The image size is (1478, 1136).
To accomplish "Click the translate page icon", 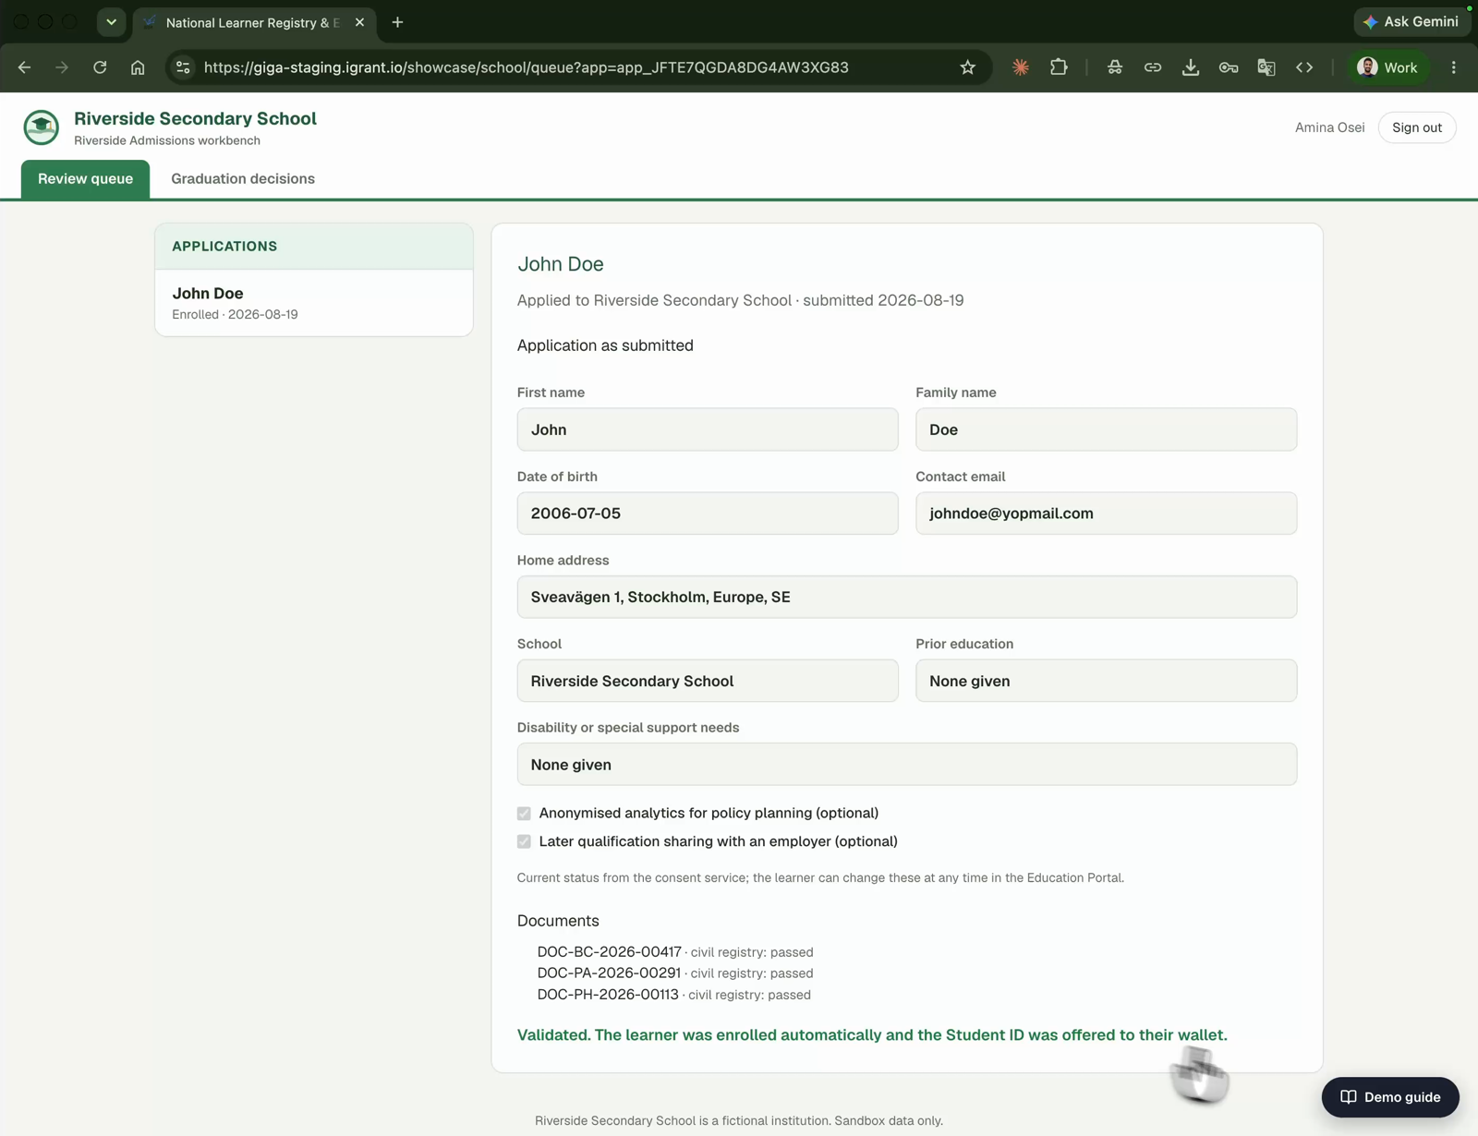I will pyautogui.click(x=1266, y=67).
